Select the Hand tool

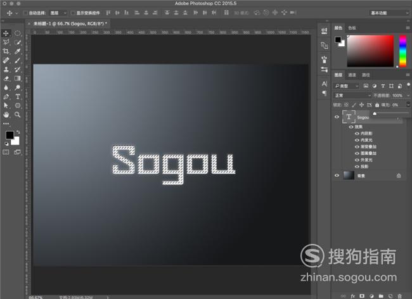[x=6, y=115]
